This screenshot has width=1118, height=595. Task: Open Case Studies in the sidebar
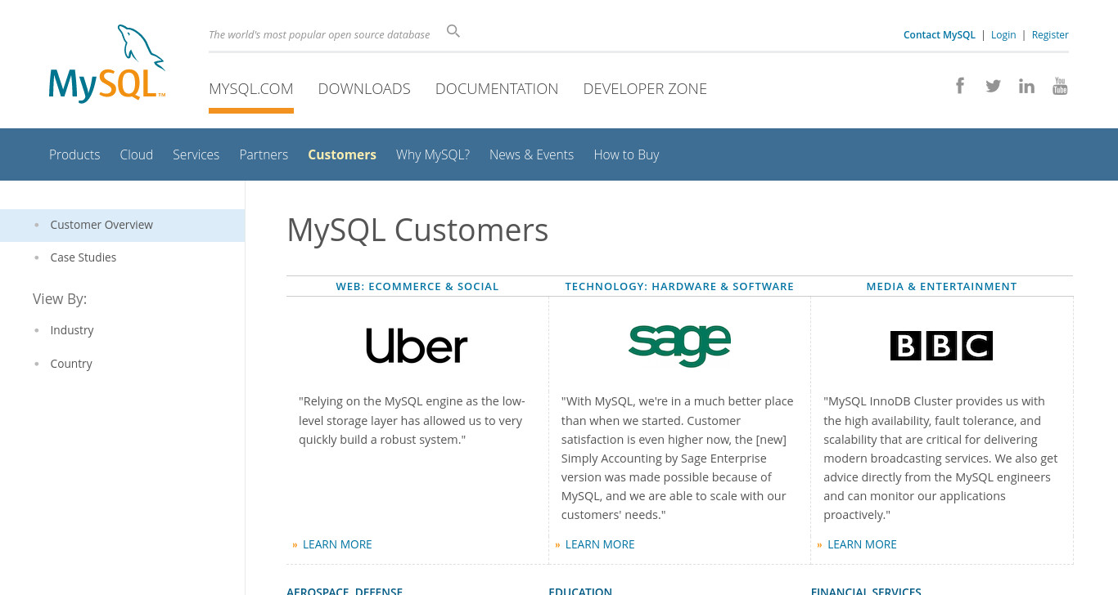point(83,257)
